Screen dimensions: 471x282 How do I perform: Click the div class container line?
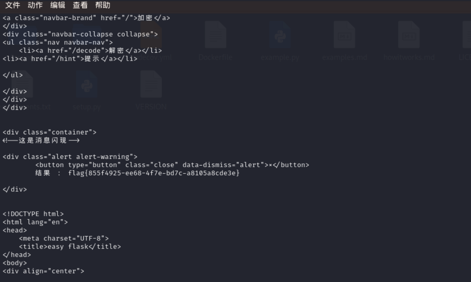tap(49, 132)
